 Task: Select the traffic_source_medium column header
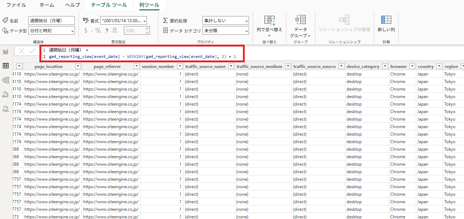click(259, 67)
